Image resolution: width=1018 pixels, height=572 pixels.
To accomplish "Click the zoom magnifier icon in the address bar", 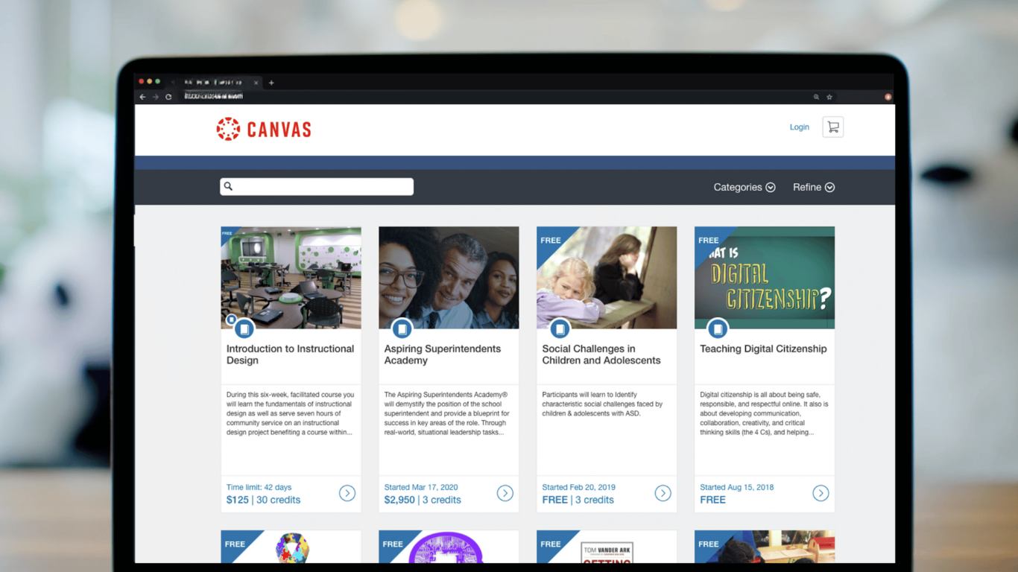I will coord(818,96).
